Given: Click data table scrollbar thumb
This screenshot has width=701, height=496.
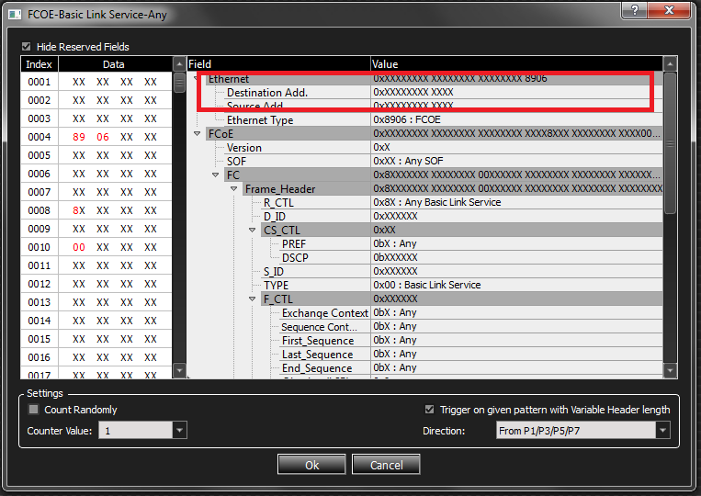Looking at the screenshot, I should (179, 83).
